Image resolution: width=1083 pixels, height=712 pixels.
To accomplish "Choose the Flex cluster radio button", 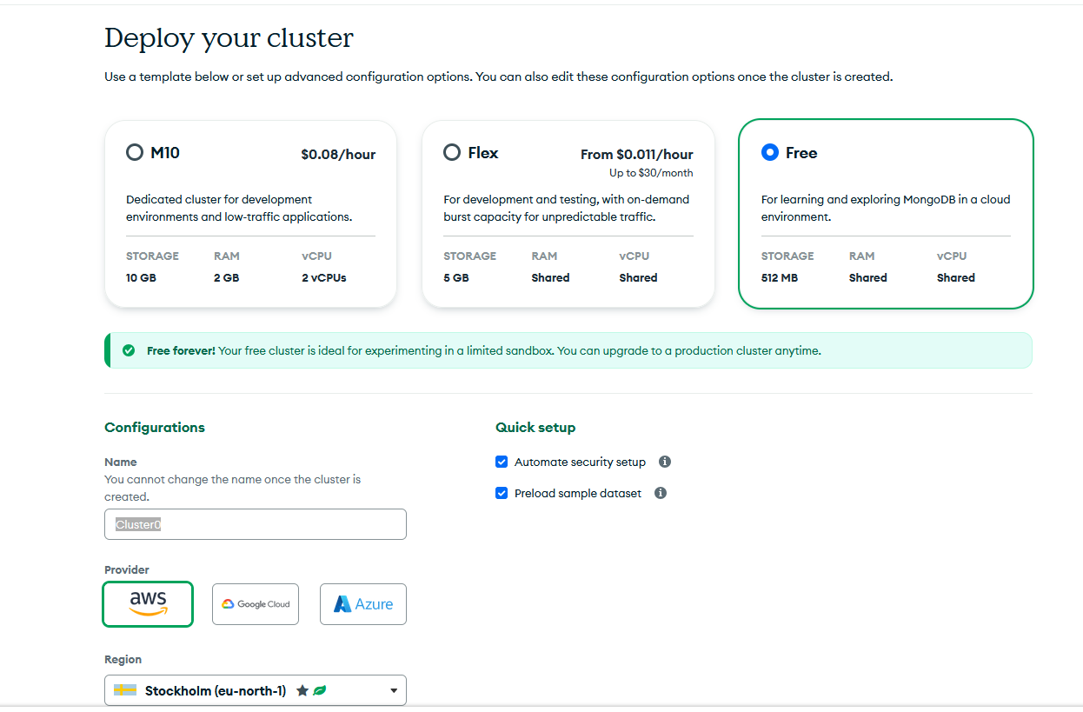I will 452,153.
